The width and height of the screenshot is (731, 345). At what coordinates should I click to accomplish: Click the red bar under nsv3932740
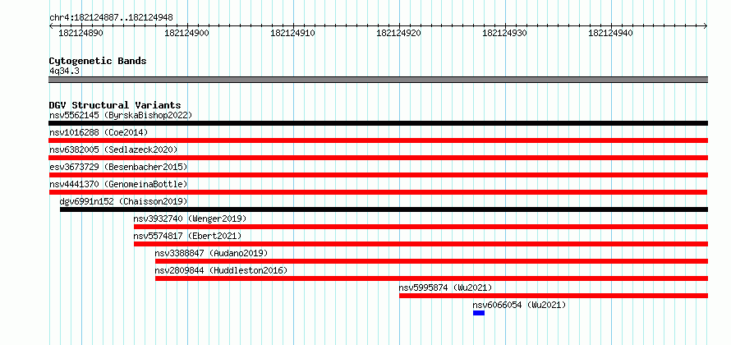pyautogui.click(x=421, y=227)
